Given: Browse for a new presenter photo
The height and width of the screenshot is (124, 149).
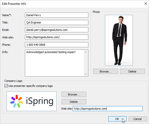Looking at the screenshot, I should pos(105,71).
